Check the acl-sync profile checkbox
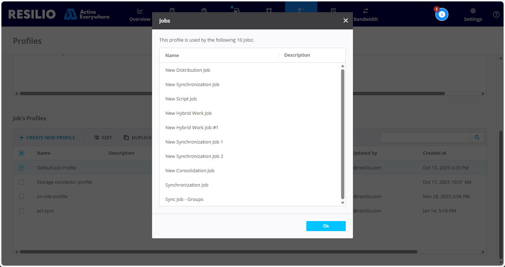The image size is (505, 267). 22,211
